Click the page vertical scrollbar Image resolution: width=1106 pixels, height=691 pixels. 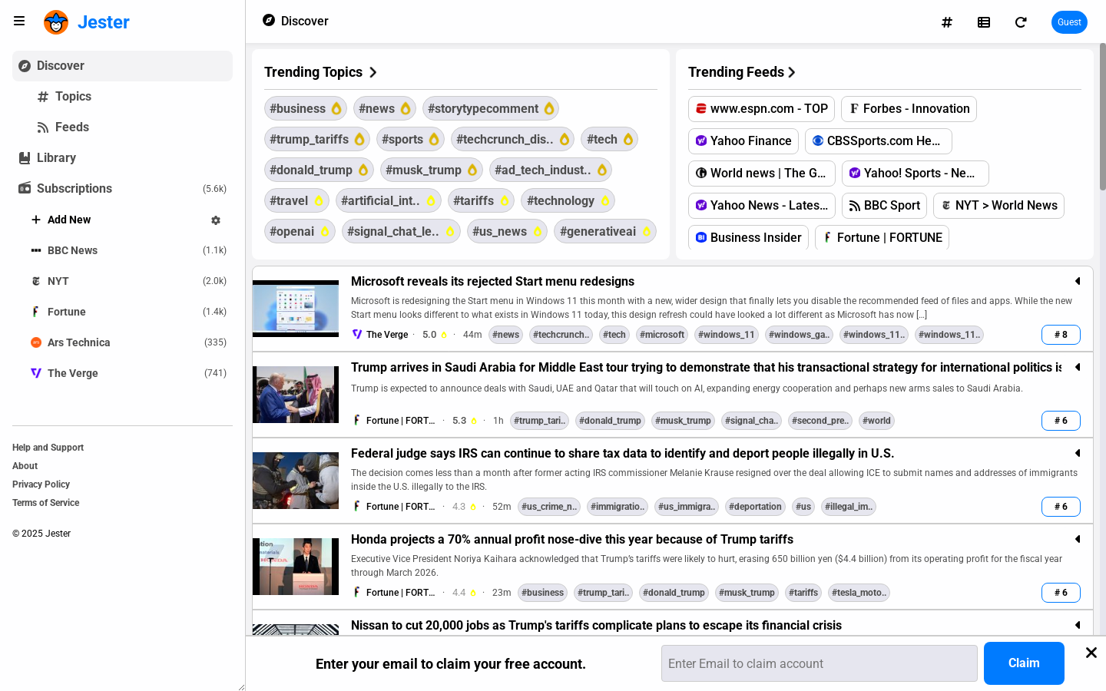pyautogui.click(x=1102, y=117)
